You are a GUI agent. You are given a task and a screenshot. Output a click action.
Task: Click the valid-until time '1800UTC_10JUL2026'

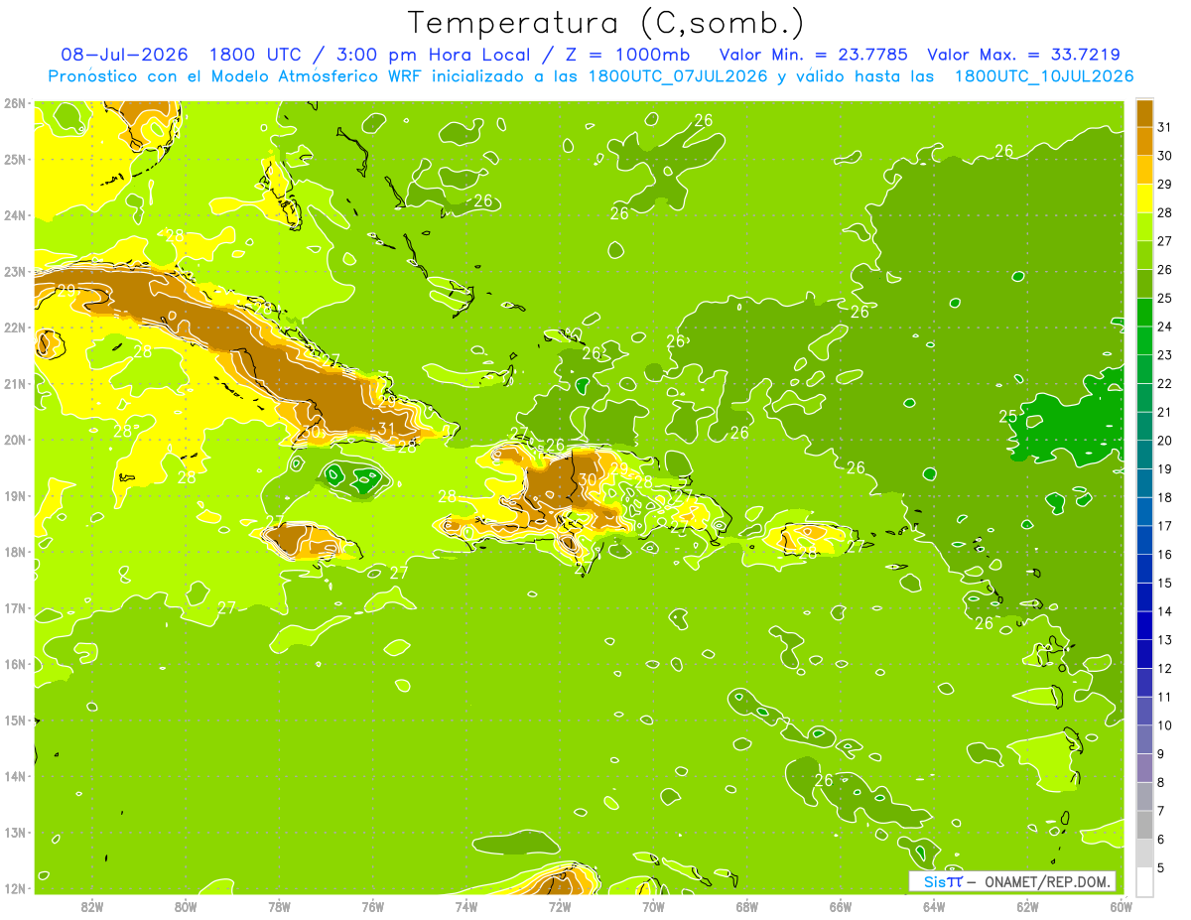tap(1044, 76)
